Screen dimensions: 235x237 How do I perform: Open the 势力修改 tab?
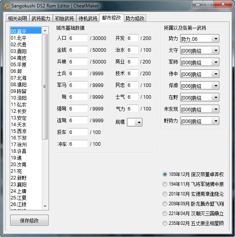135,18
